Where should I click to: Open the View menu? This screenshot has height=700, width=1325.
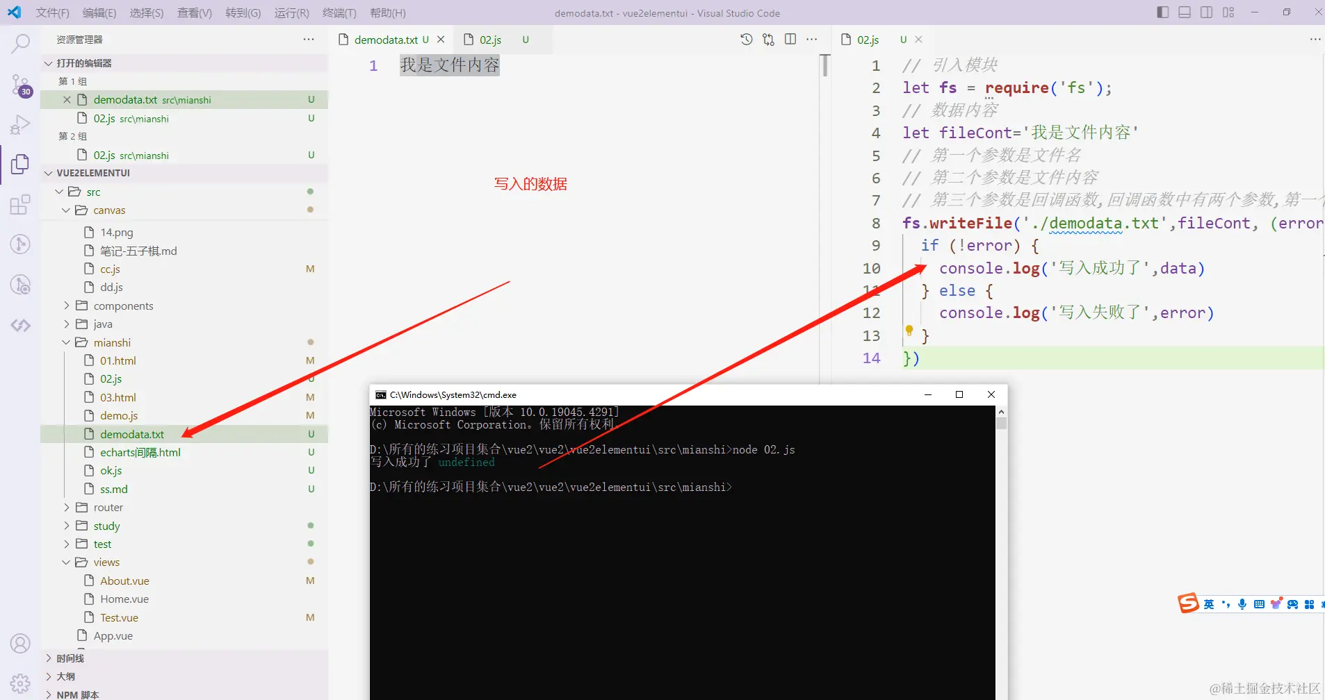click(x=194, y=12)
